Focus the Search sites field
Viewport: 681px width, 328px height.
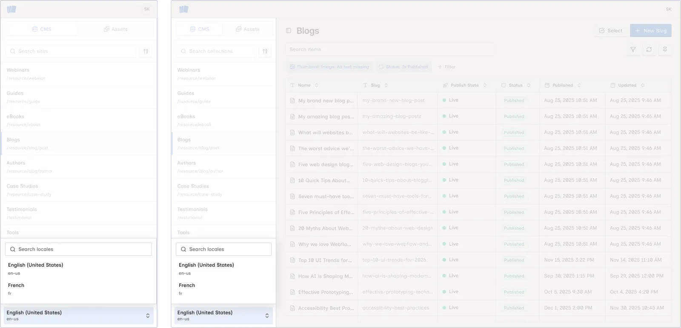71,51
